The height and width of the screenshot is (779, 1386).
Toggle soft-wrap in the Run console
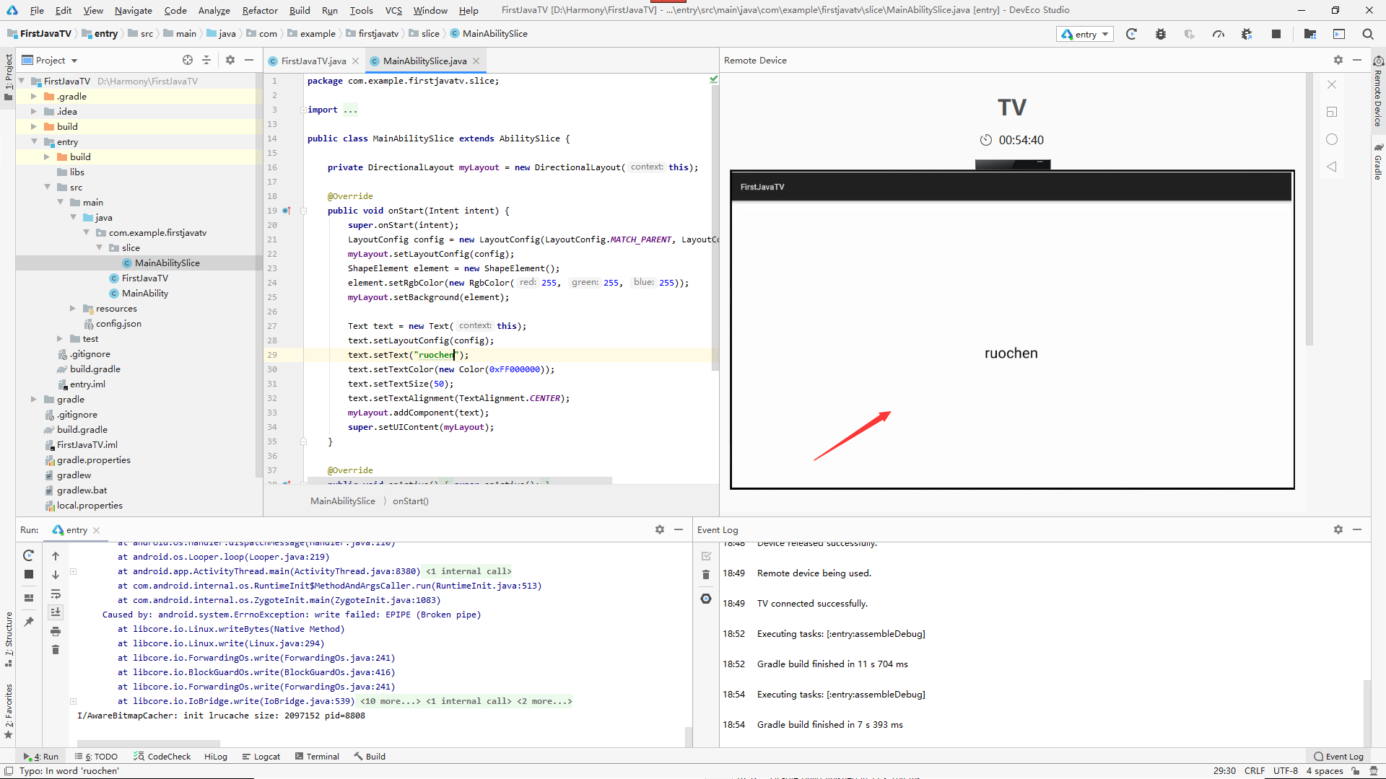pos(56,594)
